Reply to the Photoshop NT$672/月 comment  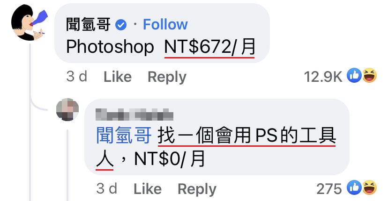[x=167, y=77]
